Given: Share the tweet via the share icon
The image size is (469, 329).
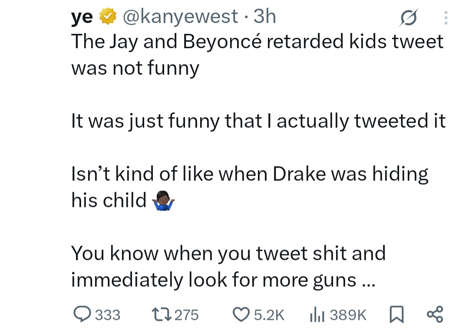Looking at the screenshot, I should click(435, 314).
